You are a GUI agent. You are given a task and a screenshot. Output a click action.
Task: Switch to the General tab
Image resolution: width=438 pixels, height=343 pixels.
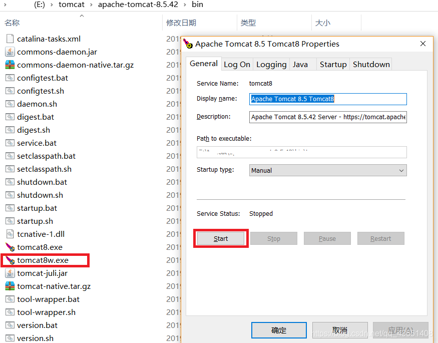coord(204,64)
